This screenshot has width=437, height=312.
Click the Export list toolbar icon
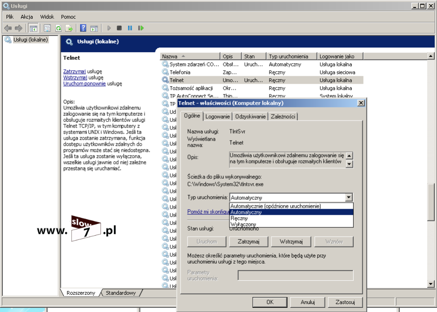(69, 28)
